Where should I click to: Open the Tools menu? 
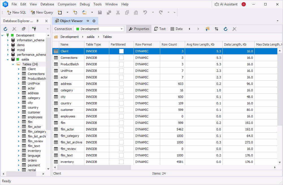(x=97, y=4)
